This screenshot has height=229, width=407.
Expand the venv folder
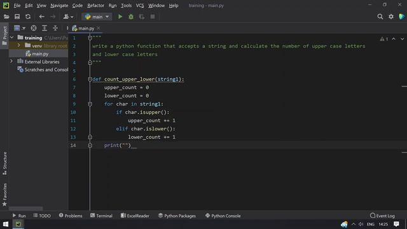coord(18,45)
